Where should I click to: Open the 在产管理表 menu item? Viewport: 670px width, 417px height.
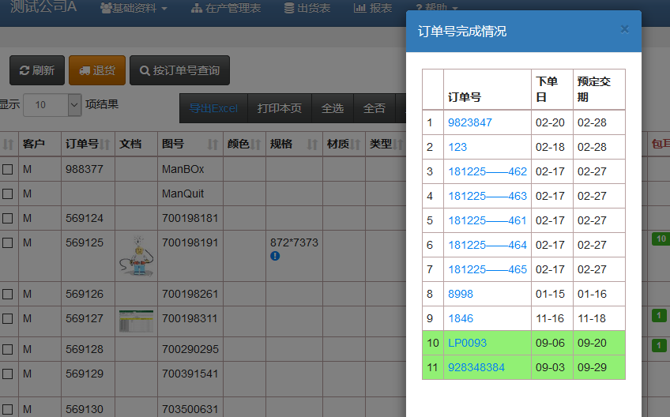coord(227,8)
